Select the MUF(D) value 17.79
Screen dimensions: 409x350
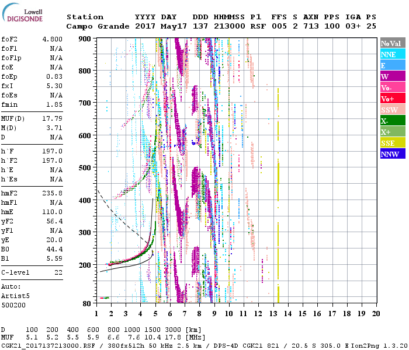[x=53, y=118]
